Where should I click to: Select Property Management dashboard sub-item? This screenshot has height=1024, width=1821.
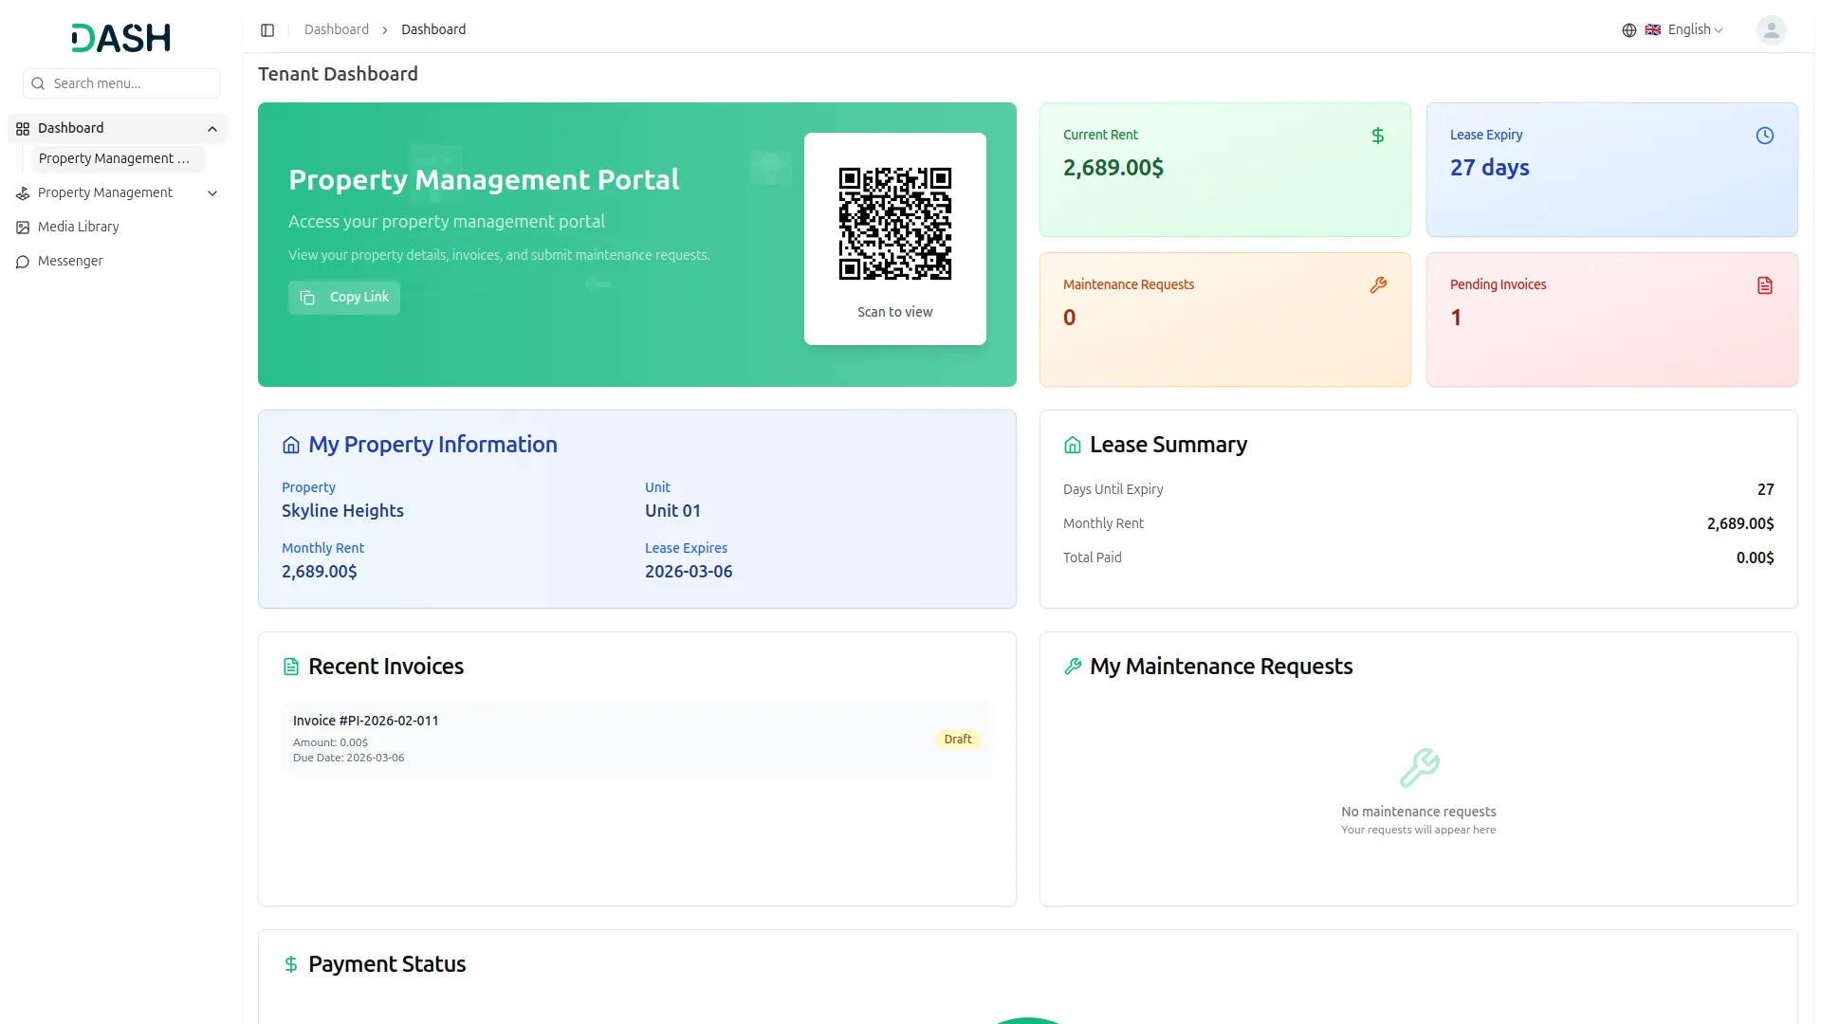pyautogui.click(x=114, y=158)
